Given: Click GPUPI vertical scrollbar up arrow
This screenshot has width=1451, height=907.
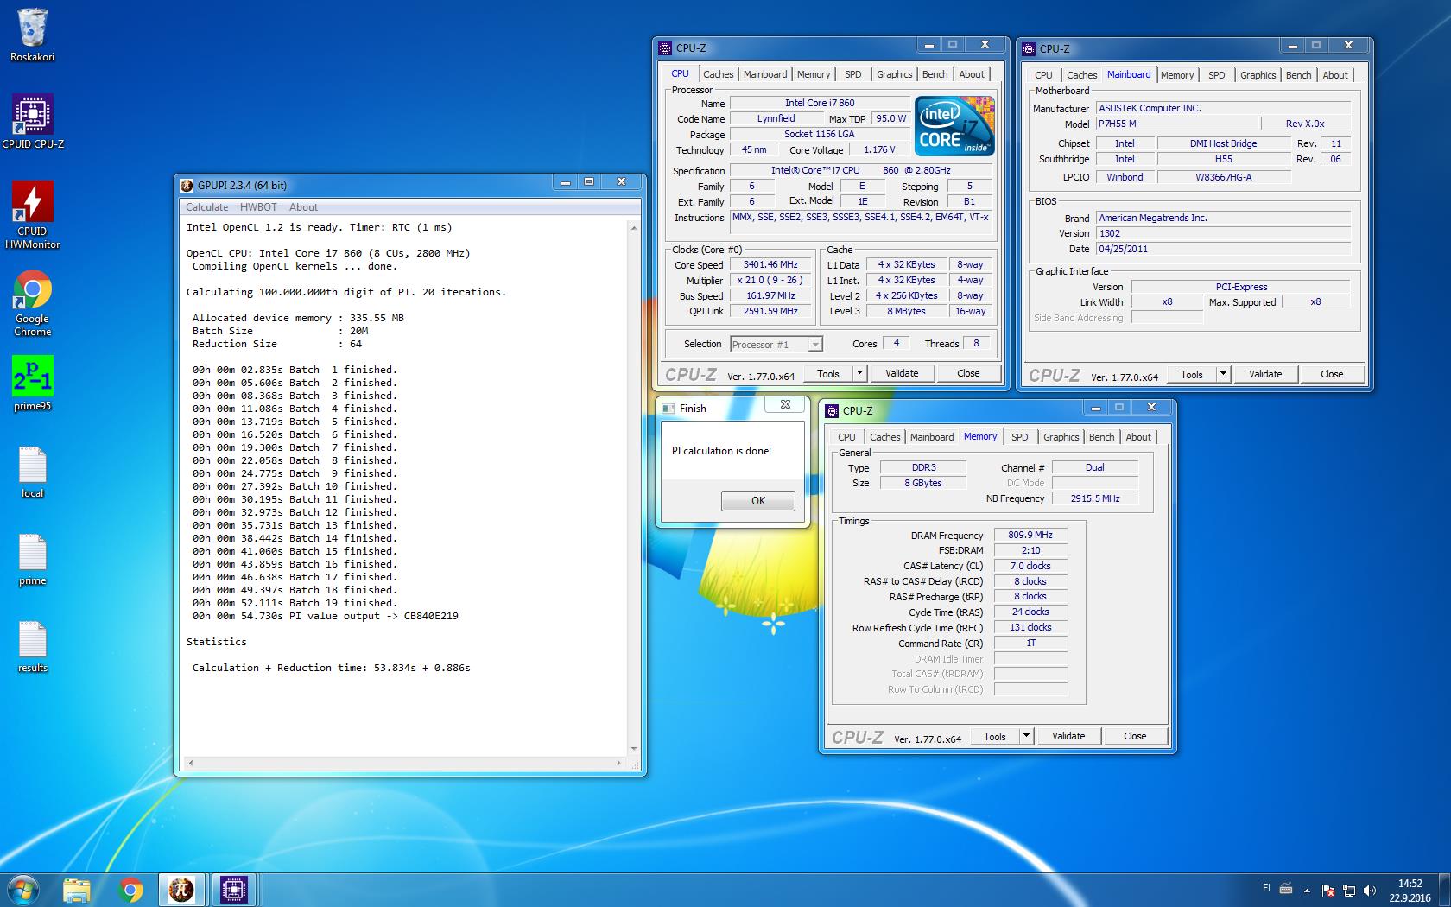Looking at the screenshot, I should (634, 228).
